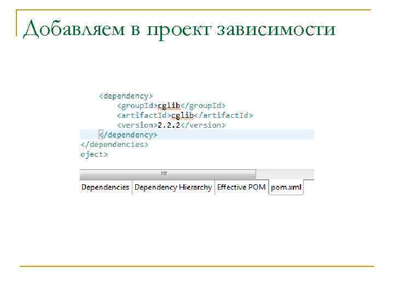Click the version value 2.2.2
Viewport: 394px width, 296px height.
pyautogui.click(x=169, y=125)
